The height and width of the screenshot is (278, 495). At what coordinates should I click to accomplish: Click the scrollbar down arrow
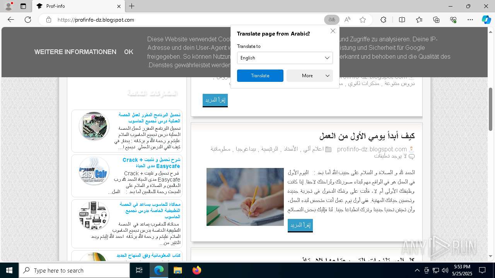pyautogui.click(x=491, y=256)
